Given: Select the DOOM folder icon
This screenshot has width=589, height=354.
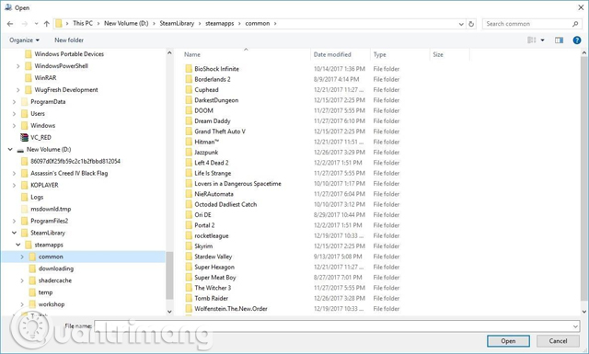Looking at the screenshot, I should (189, 110).
